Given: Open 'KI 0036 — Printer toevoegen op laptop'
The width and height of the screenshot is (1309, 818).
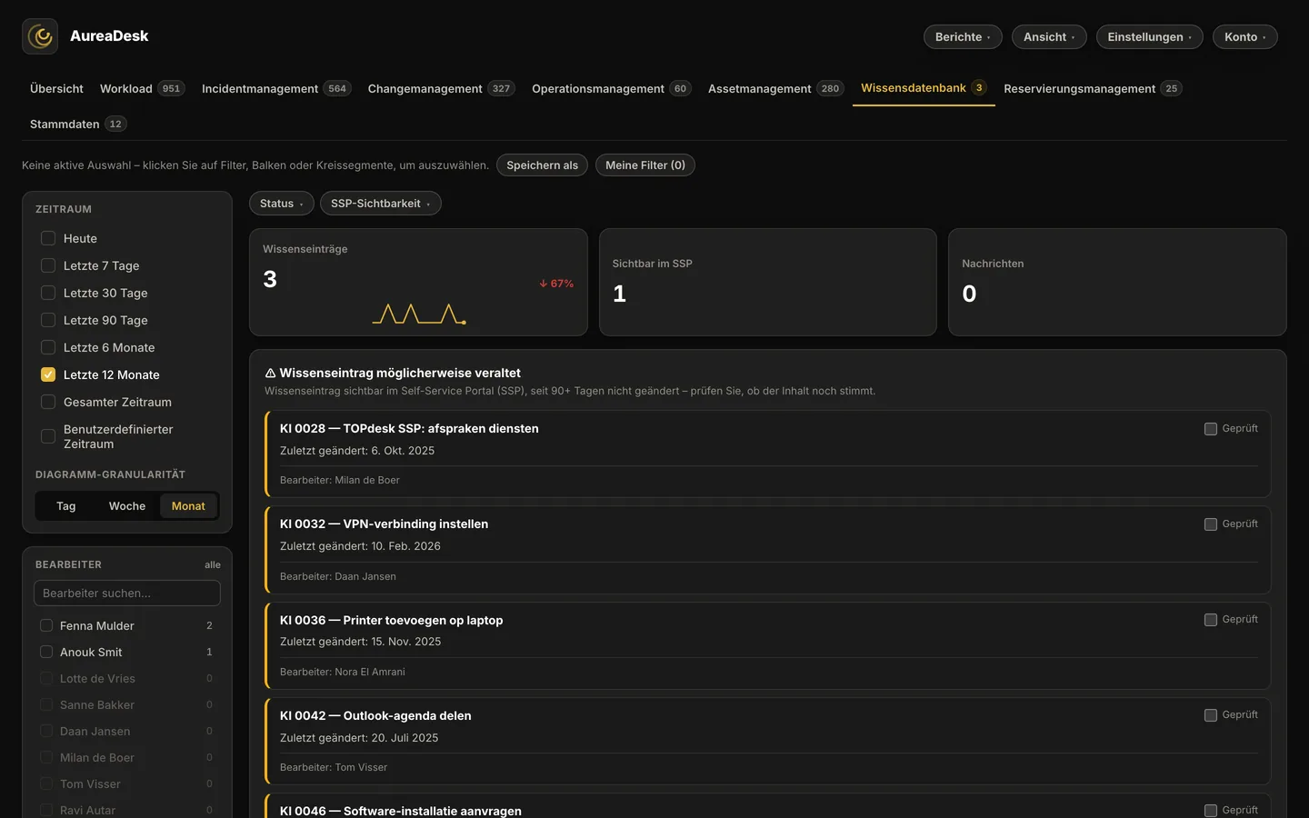Looking at the screenshot, I should (391, 620).
